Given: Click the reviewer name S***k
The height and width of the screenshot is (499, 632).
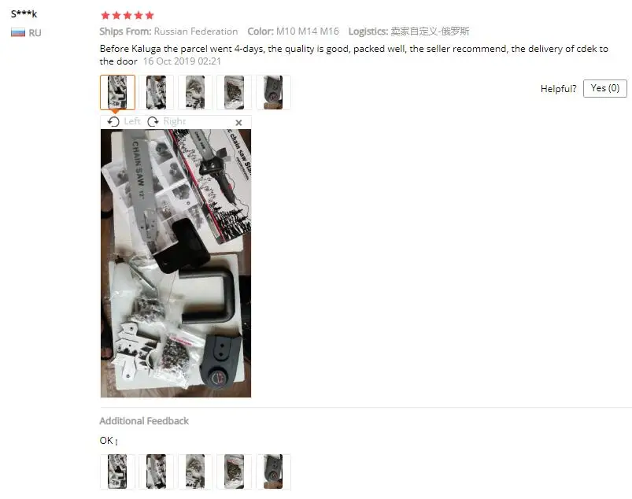Looking at the screenshot, I should (24, 14).
